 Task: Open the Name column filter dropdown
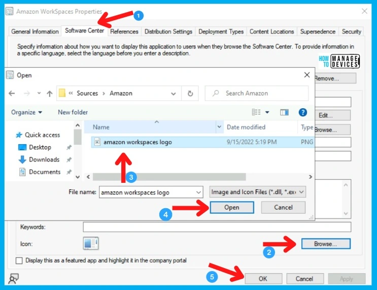click(219, 127)
